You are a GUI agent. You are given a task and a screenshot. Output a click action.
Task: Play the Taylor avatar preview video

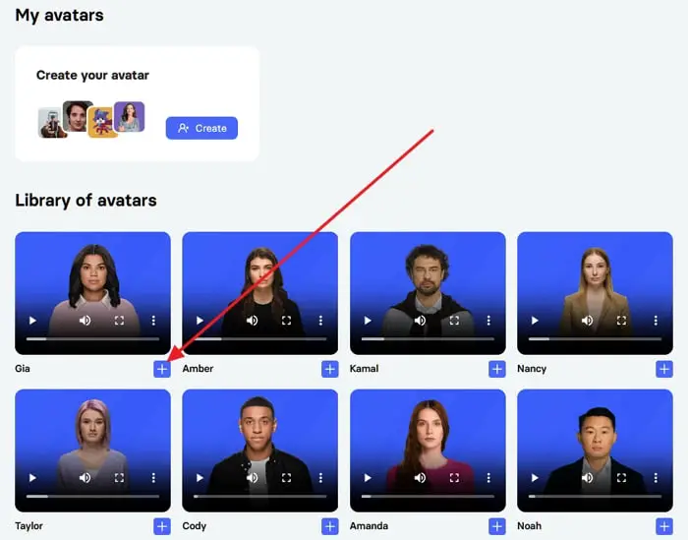pyautogui.click(x=32, y=478)
